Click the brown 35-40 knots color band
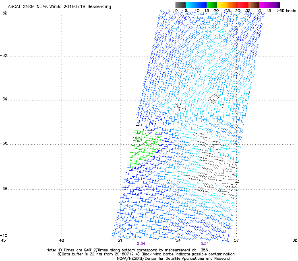298x261 pixels. coord(254,5)
